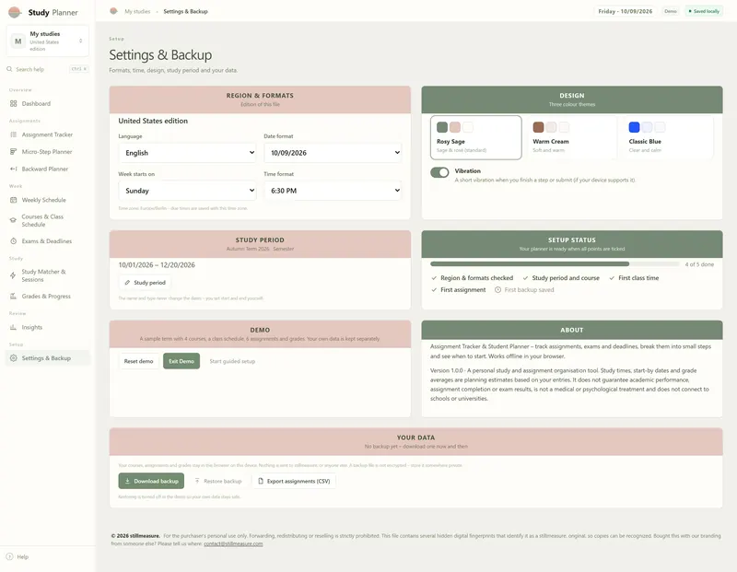Click the Assignment Tracker list icon
Screen dimensions: 737x572
point(13,134)
